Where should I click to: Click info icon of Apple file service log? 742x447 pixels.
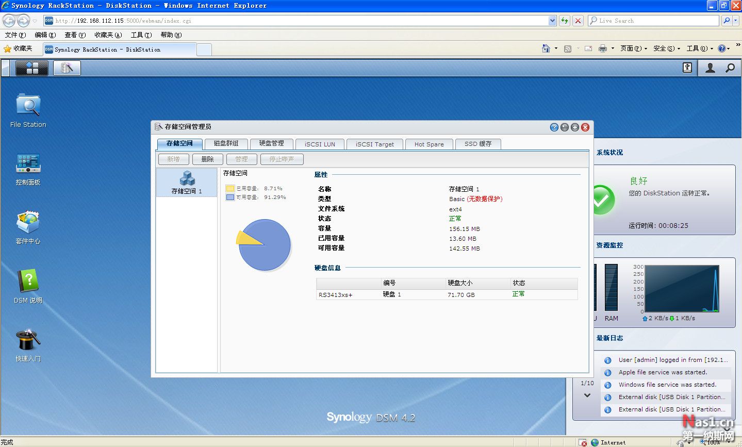tap(608, 372)
